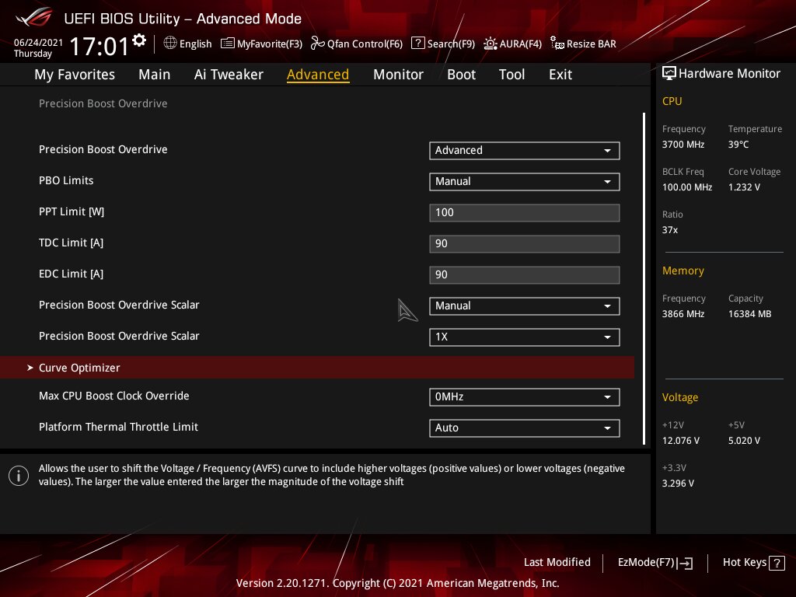
Task: Click the Search(F9) label
Action: [x=451, y=44]
